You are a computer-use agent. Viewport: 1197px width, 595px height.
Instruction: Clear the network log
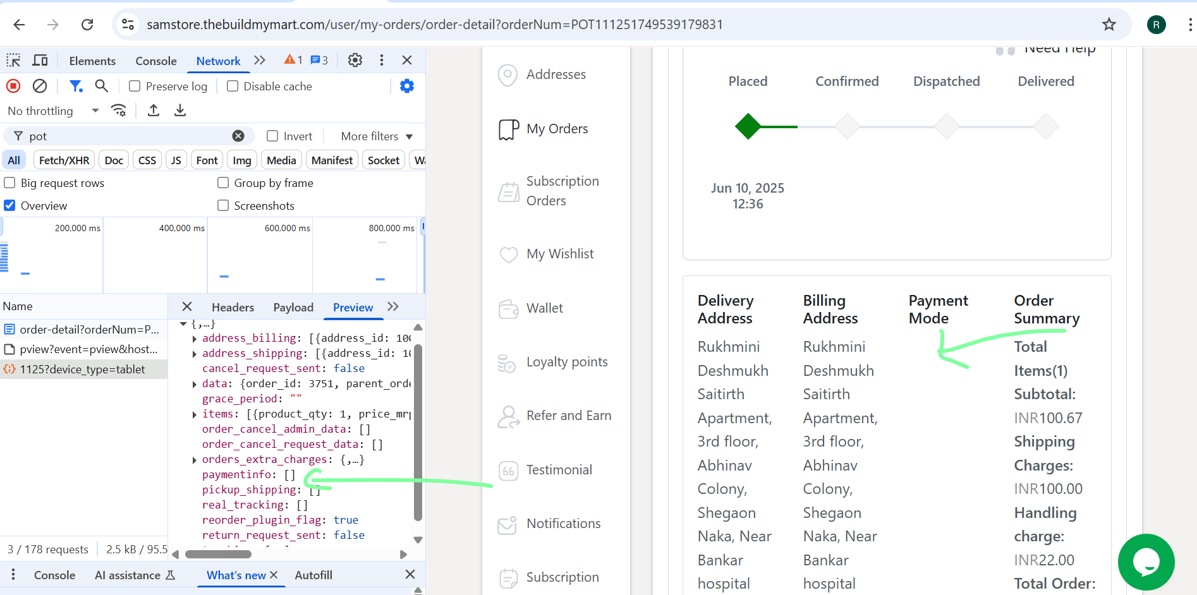[x=40, y=86]
